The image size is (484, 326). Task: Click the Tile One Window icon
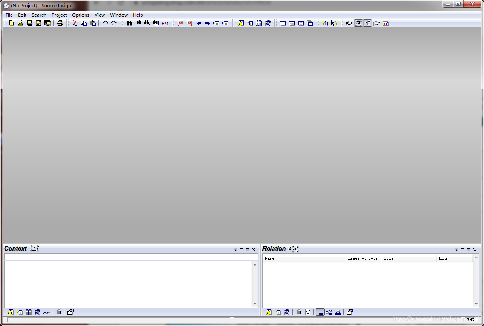[292, 23]
